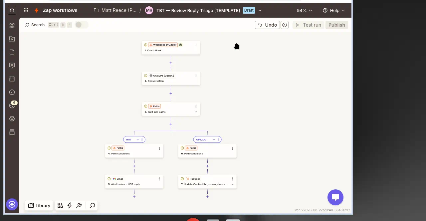Open the chat message sidebar icon
This screenshot has height=221, width=426.
pyautogui.click(x=12, y=66)
